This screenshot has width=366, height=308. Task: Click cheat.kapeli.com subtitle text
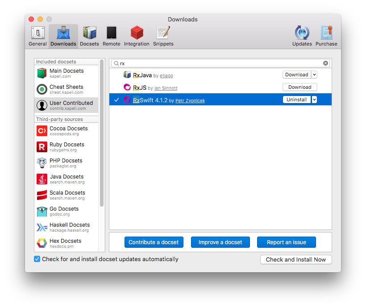point(67,92)
